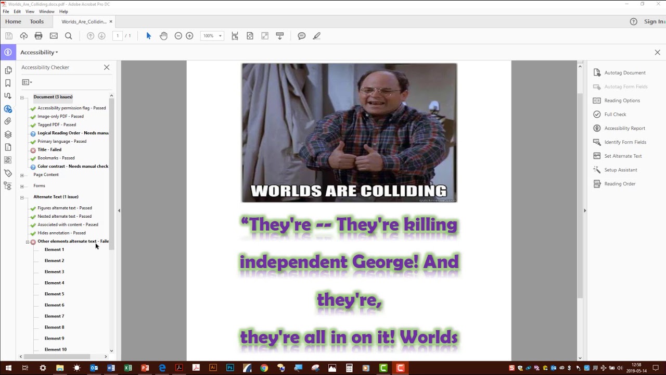Open the zoom level 100% dropdown
This screenshot has height=375, width=666.
click(x=212, y=36)
